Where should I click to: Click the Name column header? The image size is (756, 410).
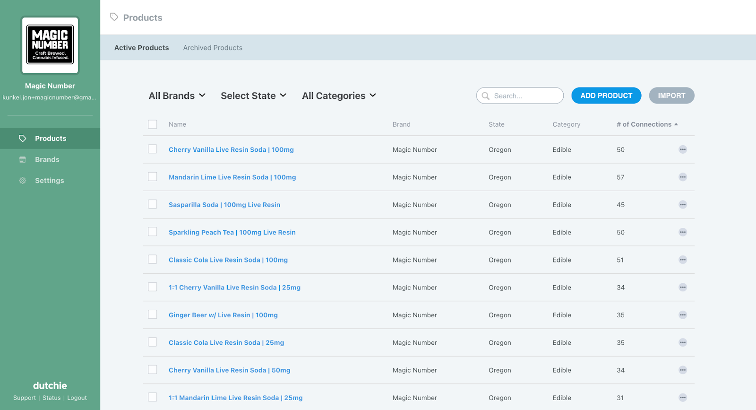(x=177, y=124)
